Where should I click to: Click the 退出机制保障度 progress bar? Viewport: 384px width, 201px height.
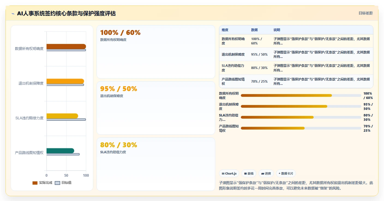pyautogui.click(x=301, y=106)
